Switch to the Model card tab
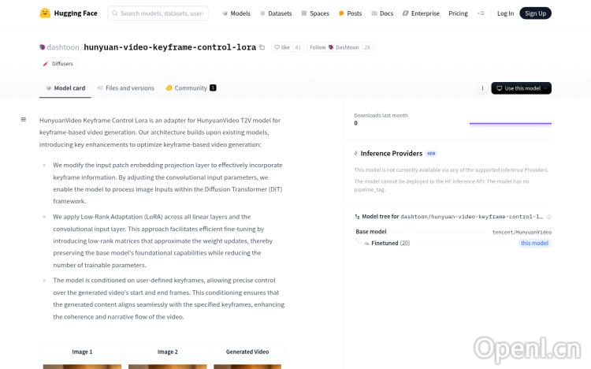 click(x=65, y=88)
